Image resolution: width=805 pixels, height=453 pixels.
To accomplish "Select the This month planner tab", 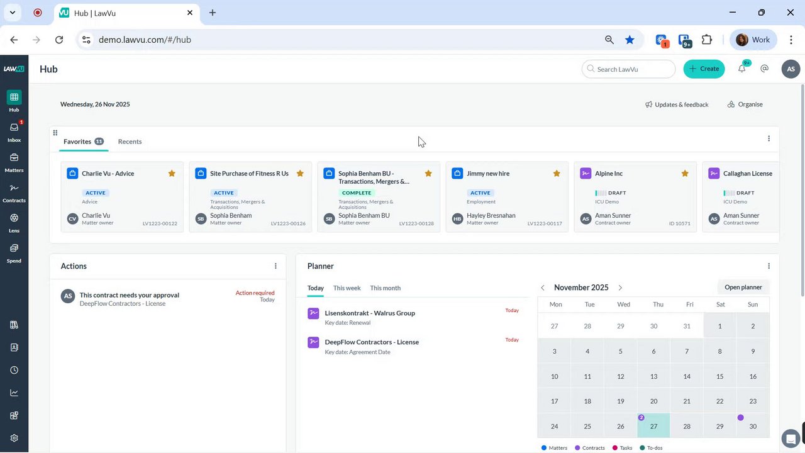I will coord(386,288).
